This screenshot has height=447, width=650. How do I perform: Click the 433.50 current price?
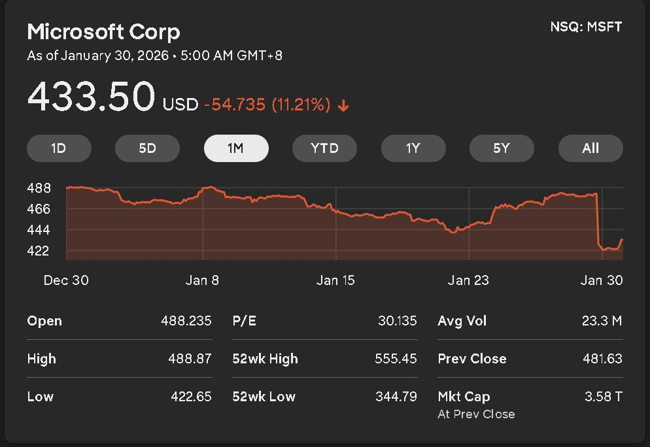click(90, 97)
